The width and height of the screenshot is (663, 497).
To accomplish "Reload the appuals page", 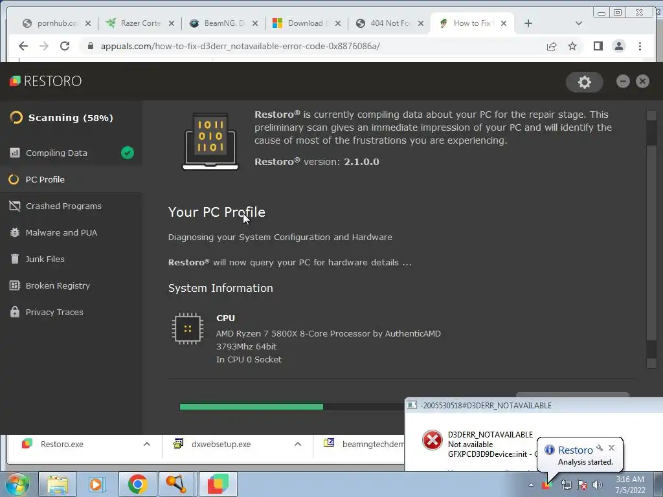I will 65,46.
